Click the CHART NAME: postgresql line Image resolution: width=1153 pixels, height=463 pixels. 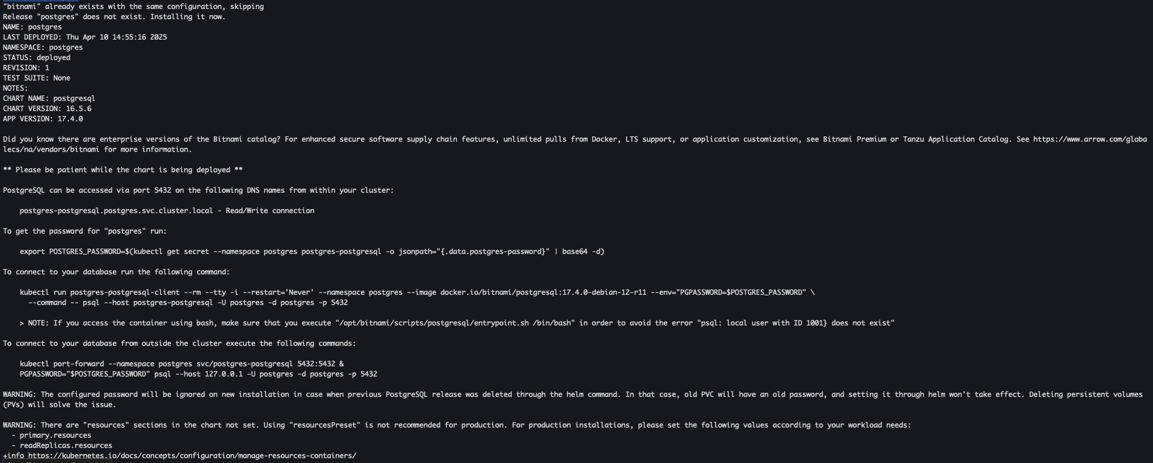pyautogui.click(x=49, y=98)
